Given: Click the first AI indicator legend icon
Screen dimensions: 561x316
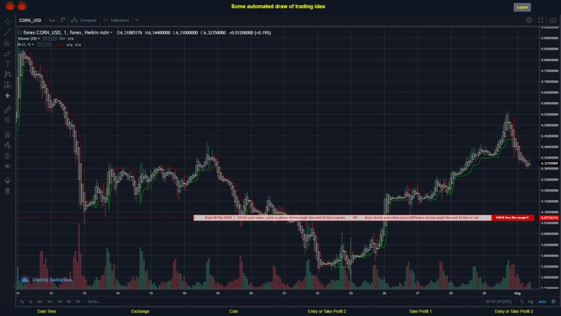Looking at the screenshot, I should click(x=39, y=45).
